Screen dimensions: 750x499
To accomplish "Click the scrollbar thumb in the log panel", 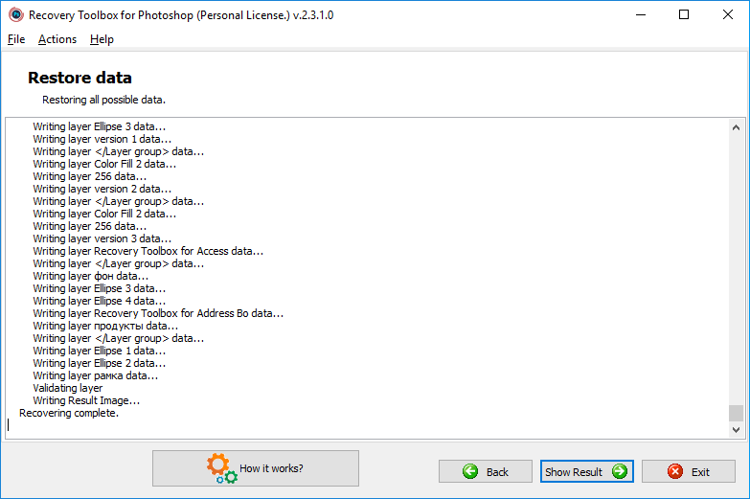I will 736,414.
